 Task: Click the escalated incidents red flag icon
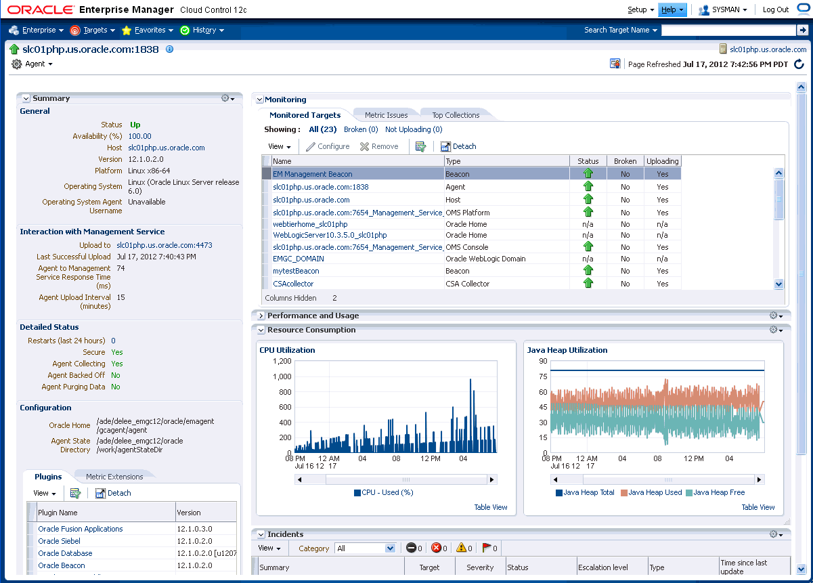(486, 548)
